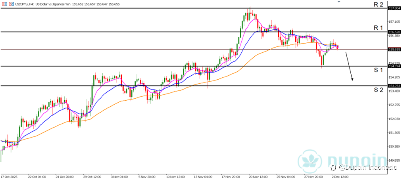Click the 156.570 price level tag

394,32
